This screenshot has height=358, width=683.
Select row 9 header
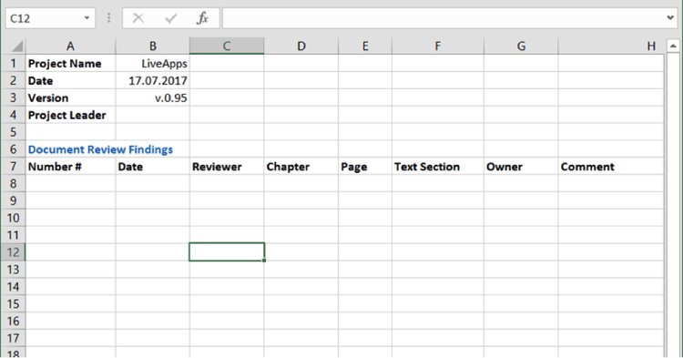coord(13,200)
